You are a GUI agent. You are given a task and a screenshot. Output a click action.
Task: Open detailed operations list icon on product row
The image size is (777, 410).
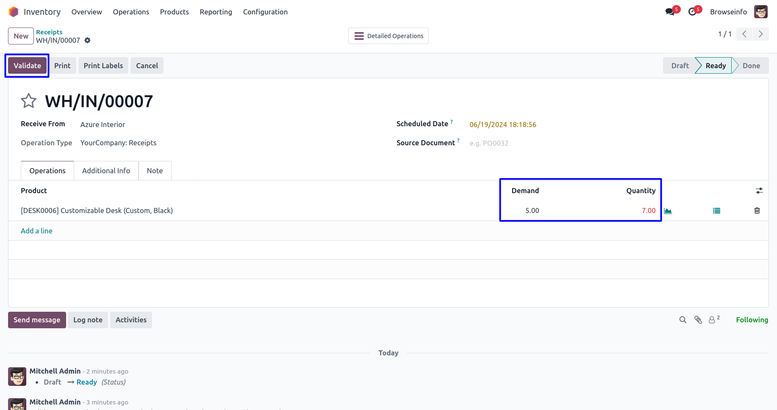pos(716,211)
